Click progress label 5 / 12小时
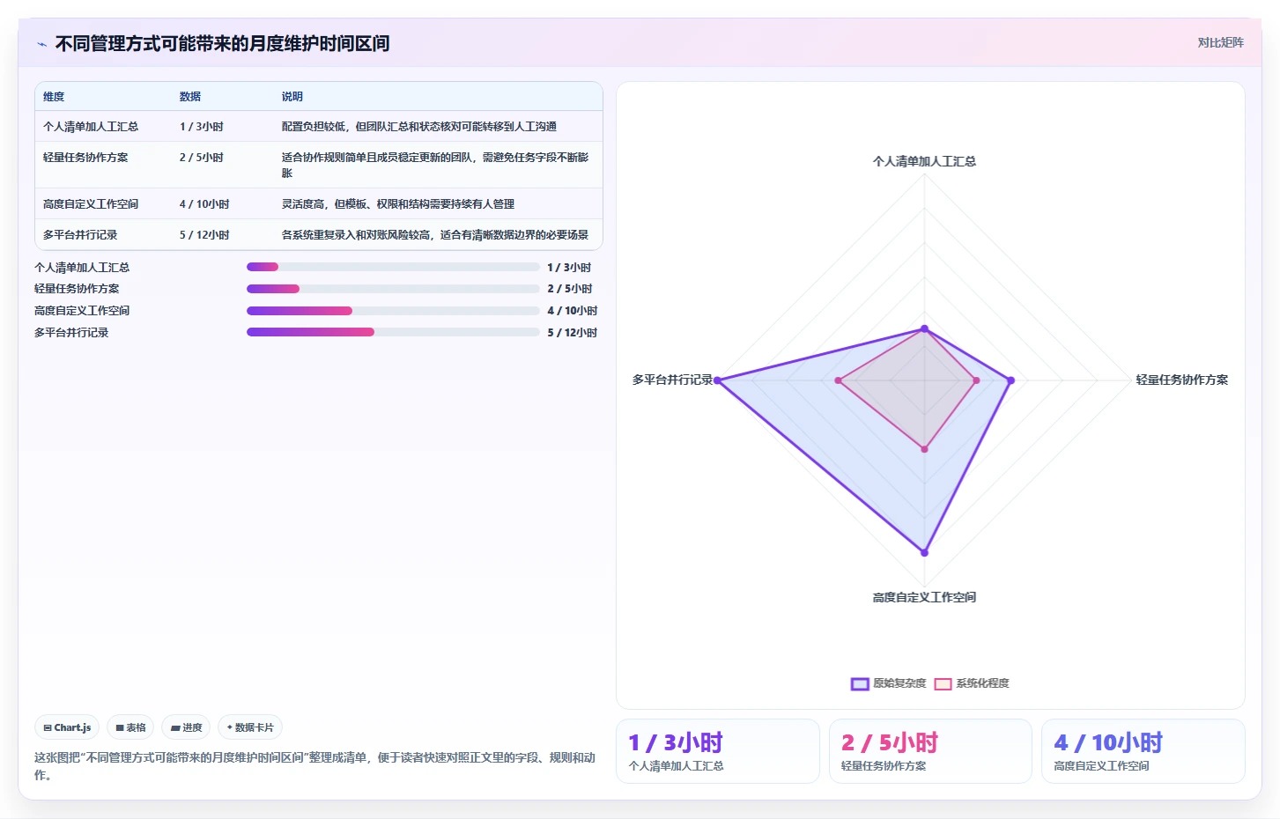The image size is (1280, 819). point(573,333)
